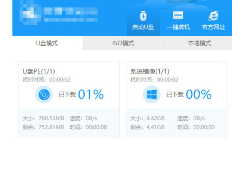Select the 系统镜像(1/1) title
The height and width of the screenshot is (181, 241).
point(150,71)
